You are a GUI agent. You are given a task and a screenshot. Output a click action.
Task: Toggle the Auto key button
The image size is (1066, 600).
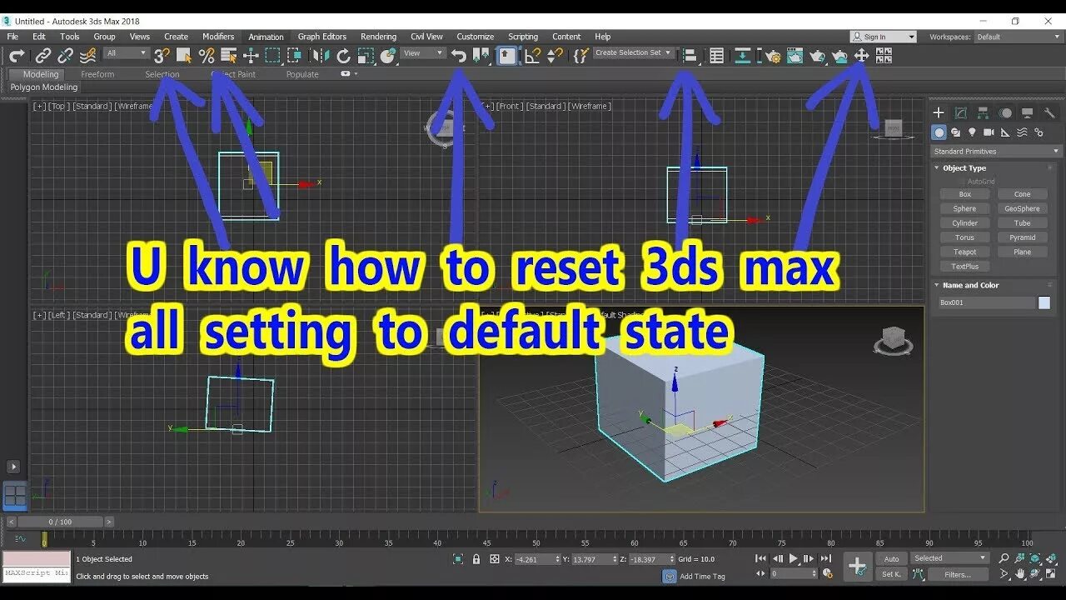point(891,559)
